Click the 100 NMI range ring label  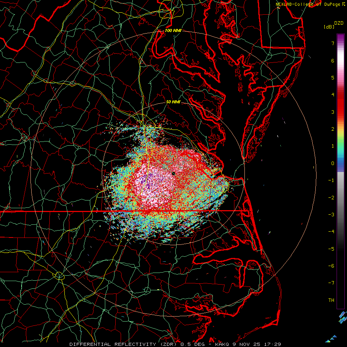pyautogui.click(x=173, y=30)
